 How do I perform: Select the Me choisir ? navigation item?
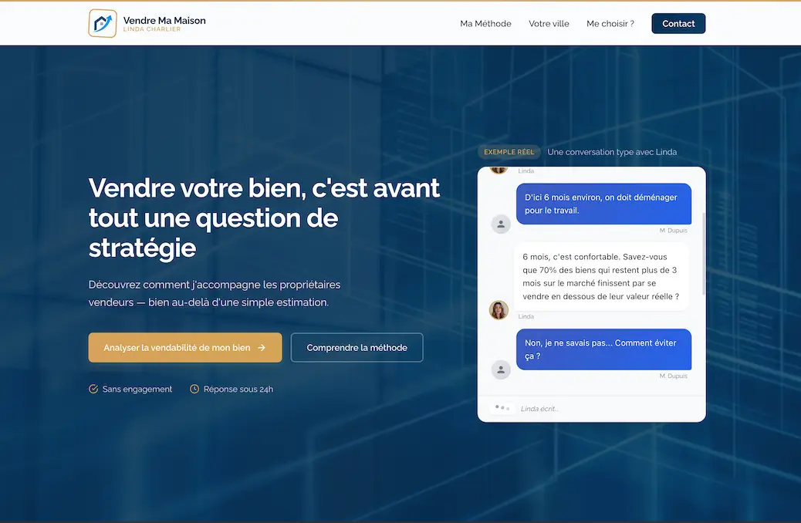click(x=610, y=23)
